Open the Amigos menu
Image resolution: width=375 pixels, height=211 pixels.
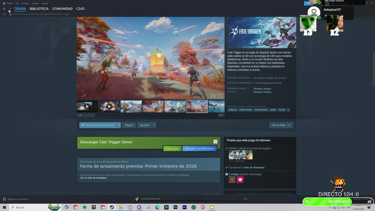click(x=25, y=3)
